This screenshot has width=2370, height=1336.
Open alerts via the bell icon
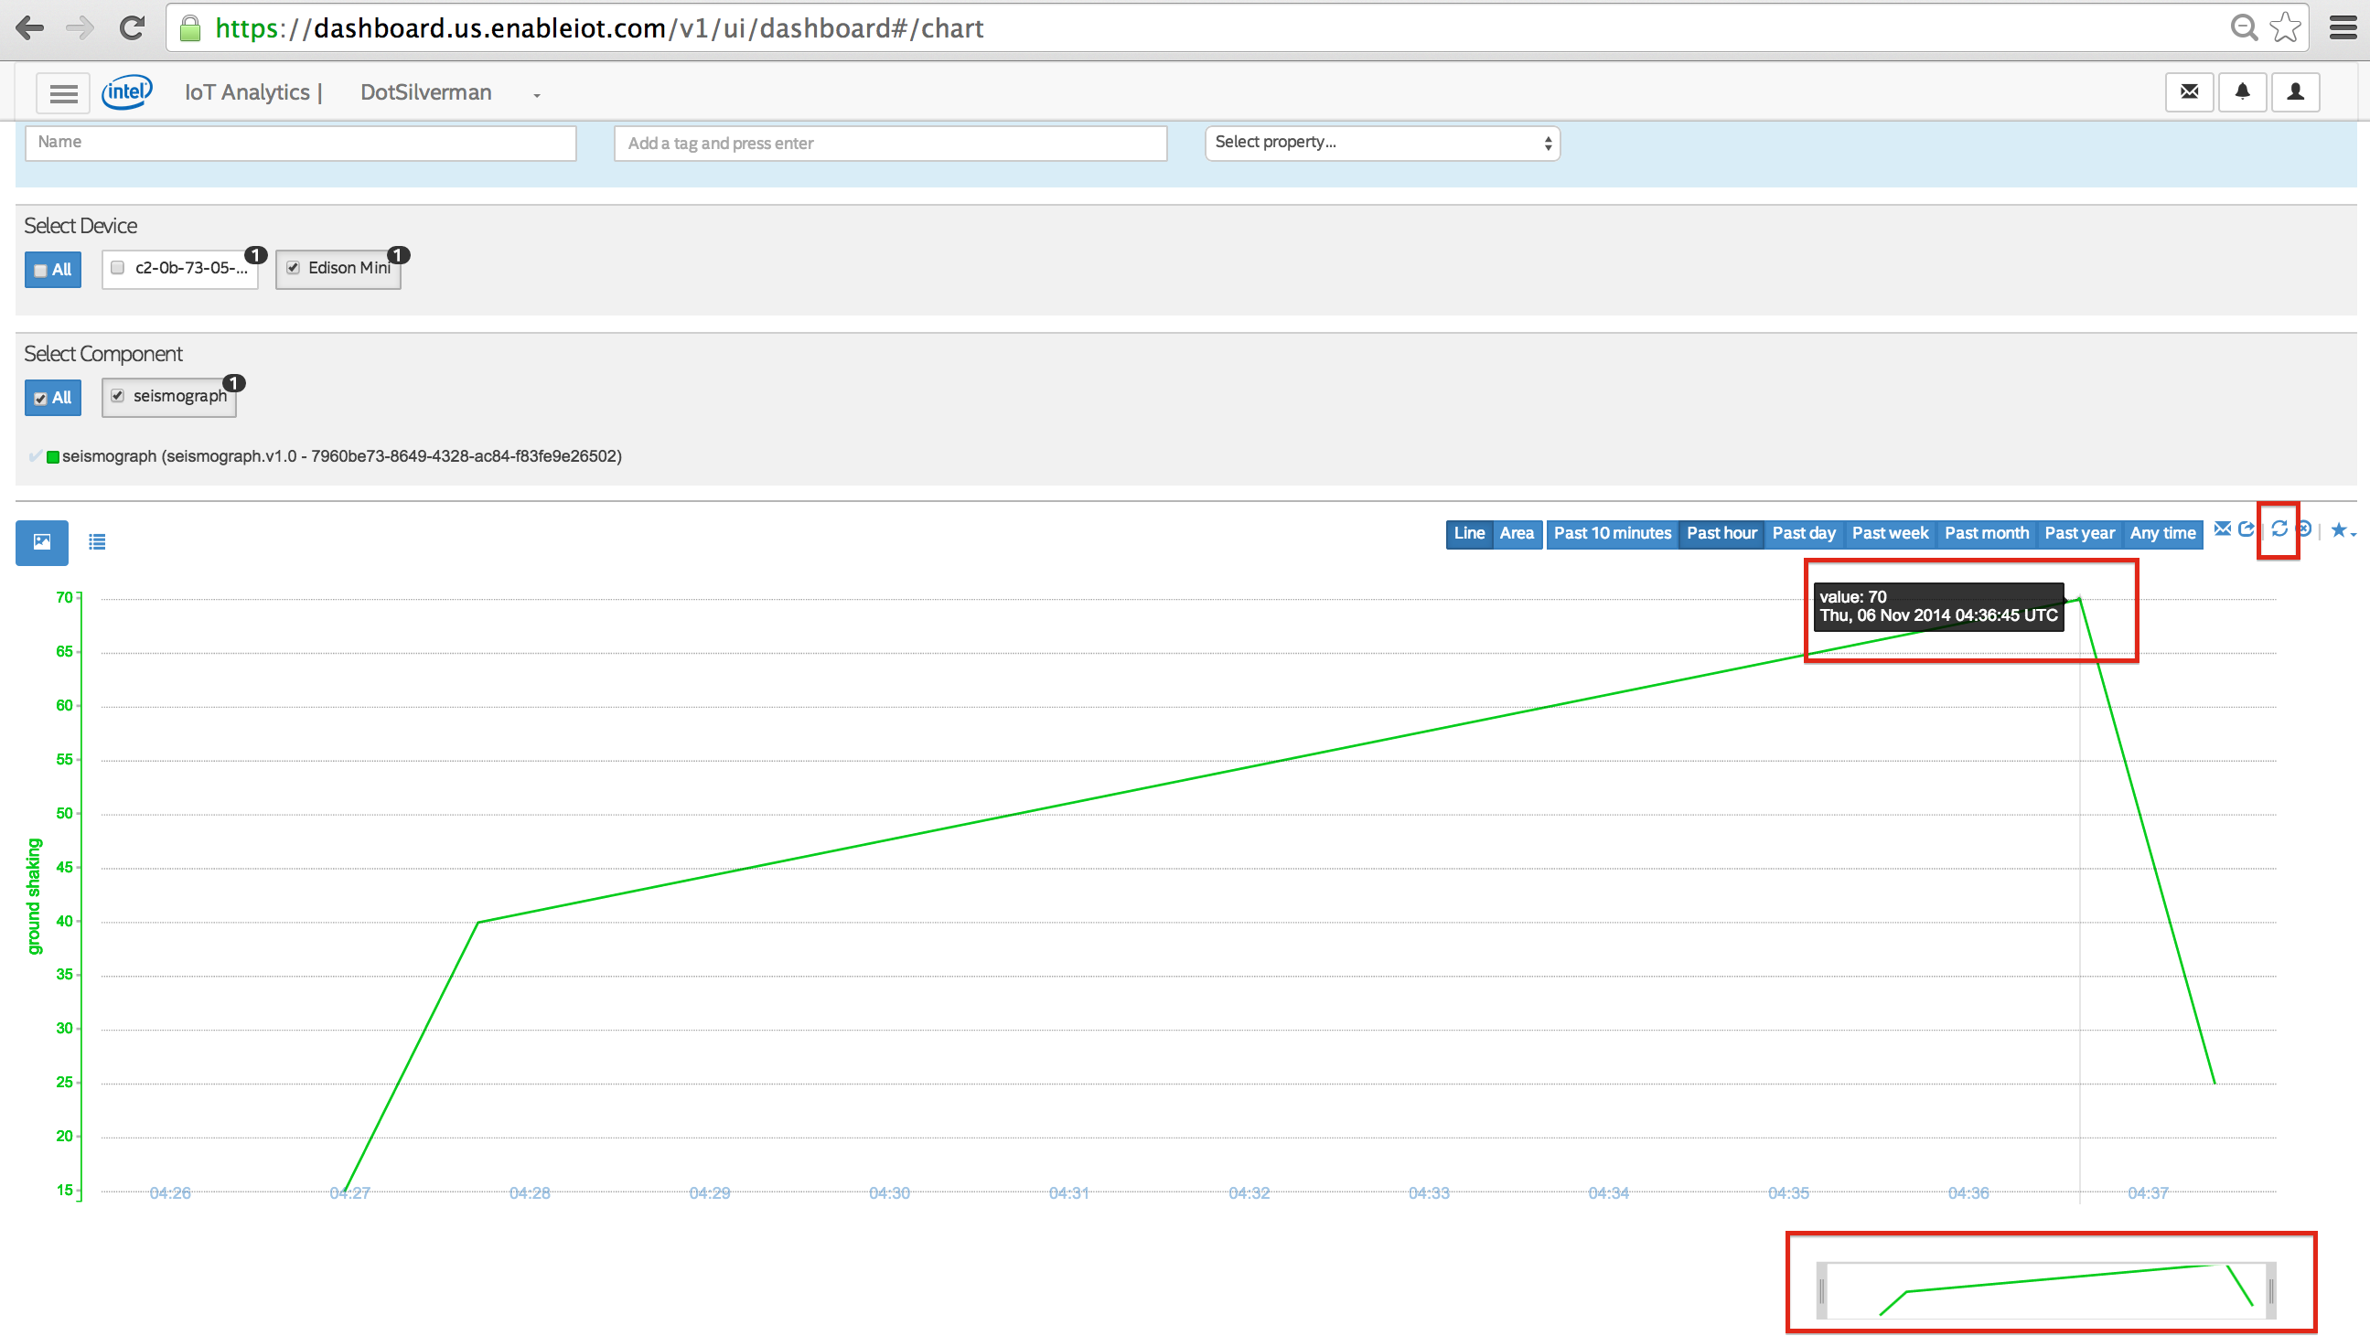[2243, 92]
